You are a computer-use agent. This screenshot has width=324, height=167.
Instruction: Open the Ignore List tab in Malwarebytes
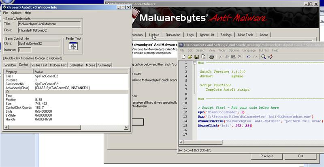pyautogui.click(x=207, y=35)
